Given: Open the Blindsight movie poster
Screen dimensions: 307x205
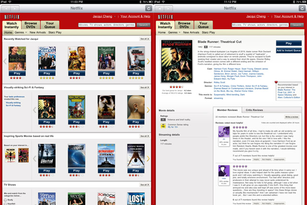Looking at the screenshot, I should tap(106, 156).
